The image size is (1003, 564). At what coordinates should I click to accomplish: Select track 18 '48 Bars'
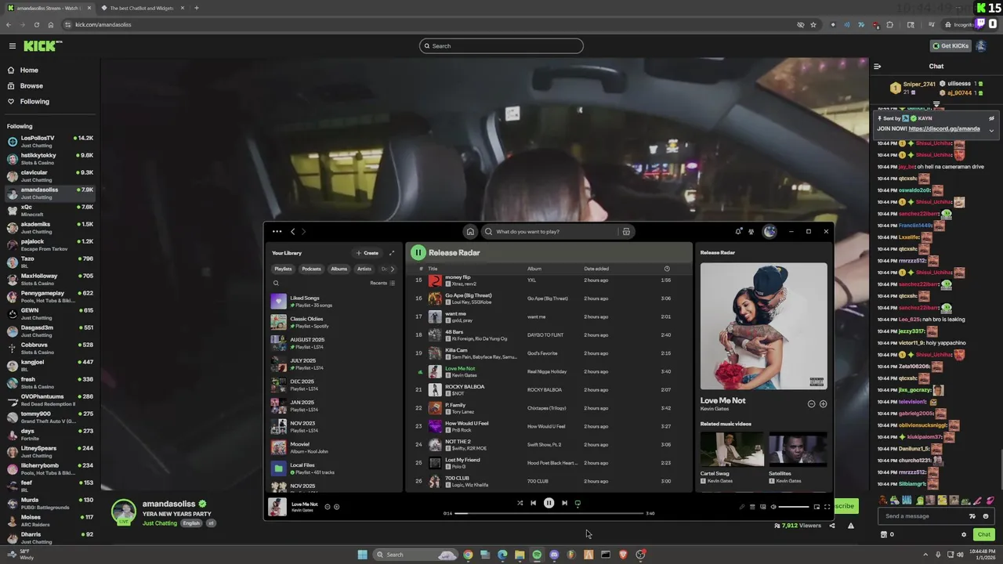[549, 334]
